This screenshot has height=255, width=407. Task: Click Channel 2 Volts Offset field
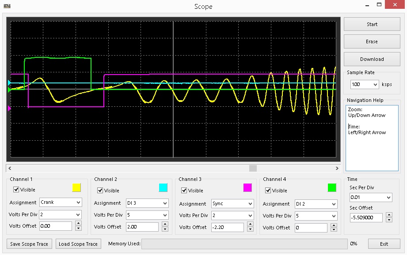coord(142,227)
